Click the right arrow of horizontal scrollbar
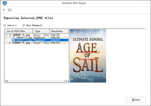 click(x=67, y=81)
